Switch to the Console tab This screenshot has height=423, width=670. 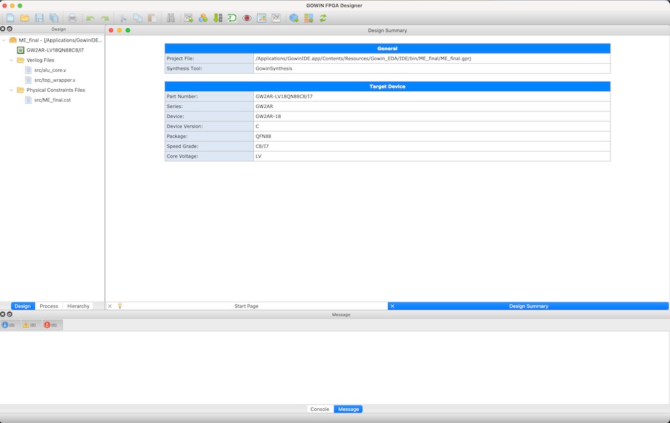click(x=320, y=409)
